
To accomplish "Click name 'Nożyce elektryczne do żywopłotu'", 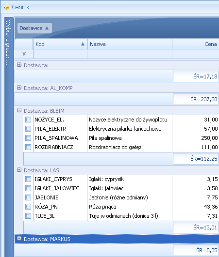I will [x=128, y=120].
